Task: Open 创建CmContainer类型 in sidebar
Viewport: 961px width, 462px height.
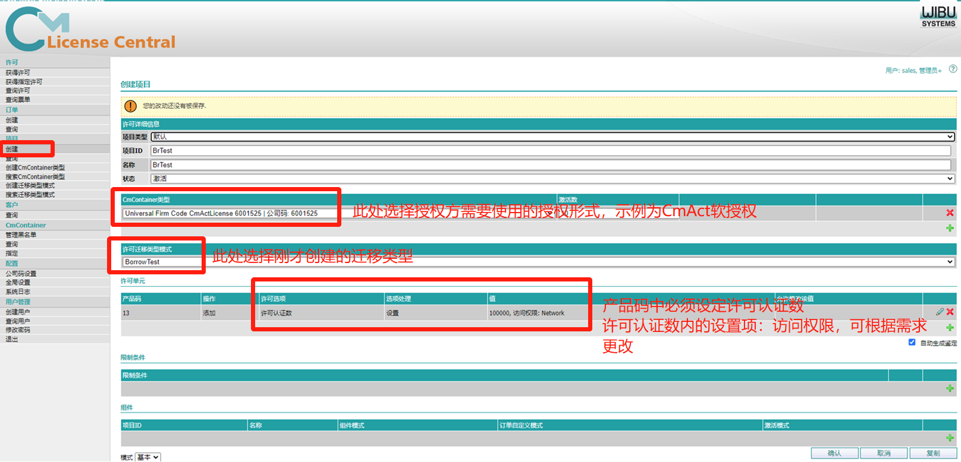Action: 35,167
